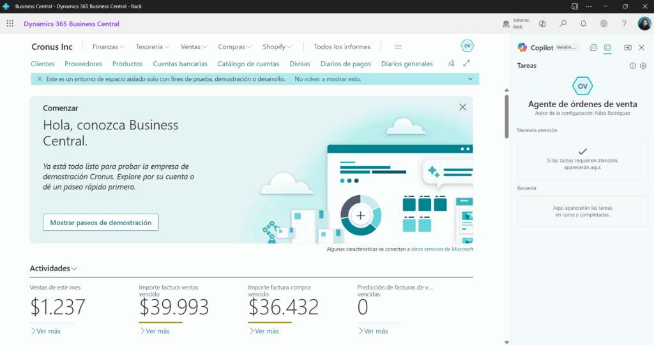Open the Tareas settings gear icon
This screenshot has height=345, width=654.
coord(643,66)
